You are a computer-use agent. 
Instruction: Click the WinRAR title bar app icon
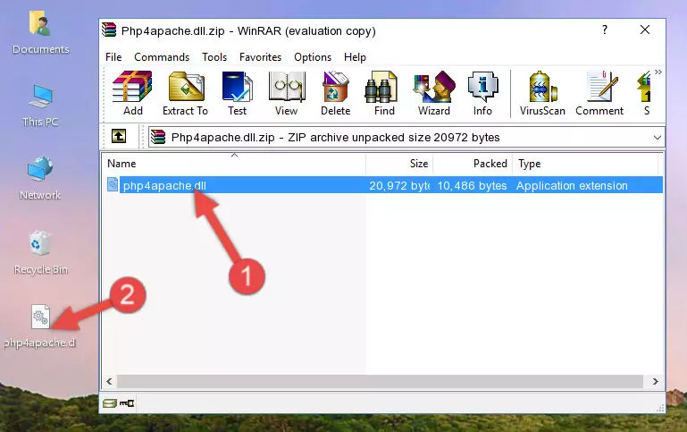109,30
